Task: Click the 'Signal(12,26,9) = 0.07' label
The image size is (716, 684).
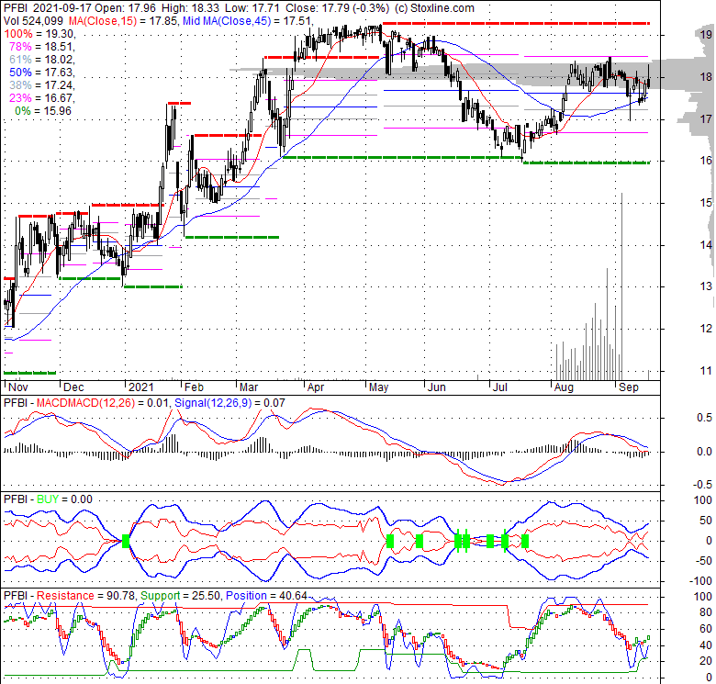Action: (x=229, y=403)
